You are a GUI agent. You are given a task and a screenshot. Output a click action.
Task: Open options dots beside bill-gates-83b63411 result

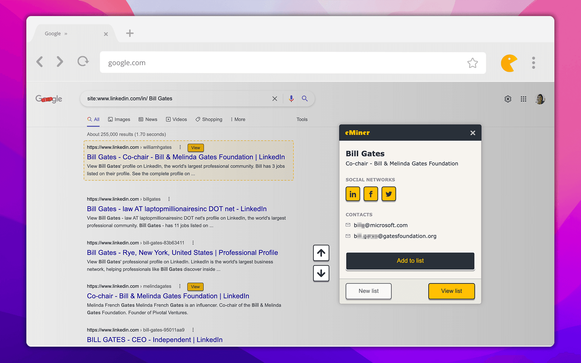point(193,243)
